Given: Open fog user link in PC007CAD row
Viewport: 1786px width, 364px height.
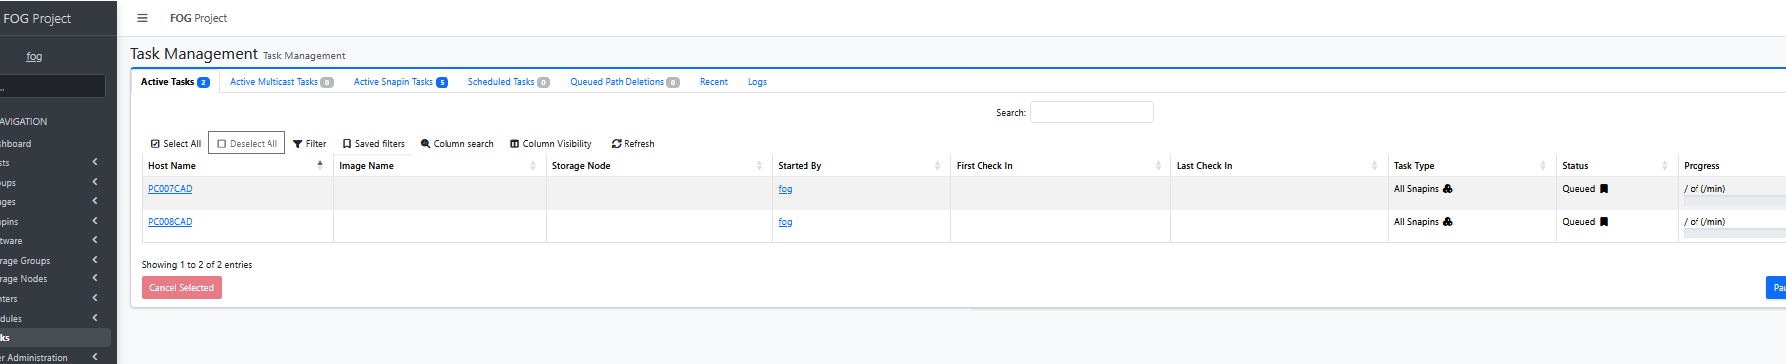Looking at the screenshot, I should tap(785, 189).
